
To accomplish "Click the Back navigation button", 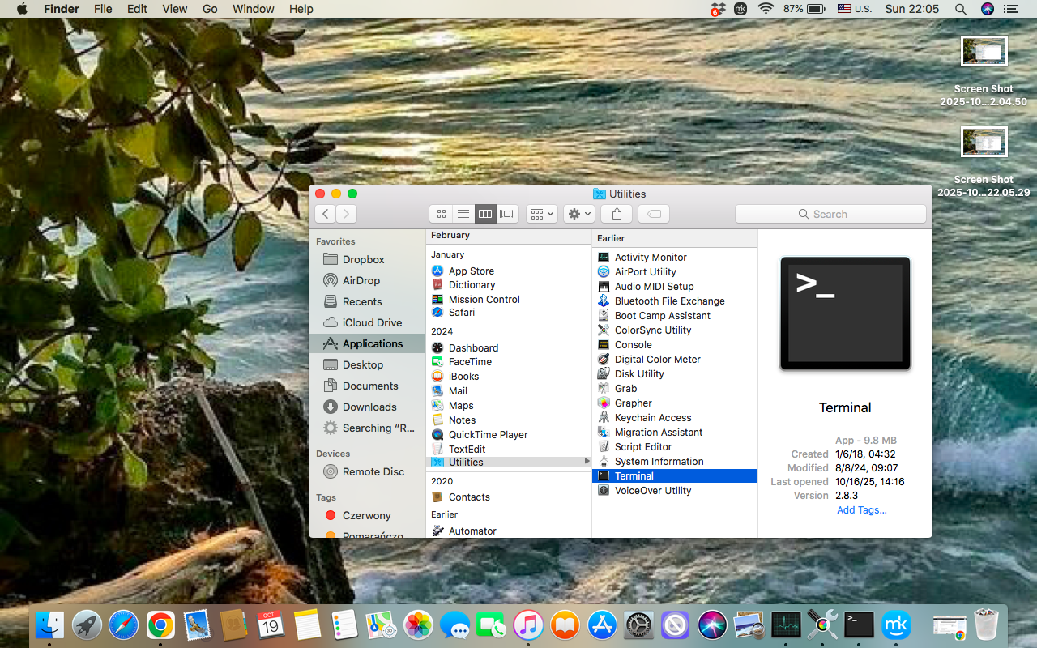I will pos(325,213).
